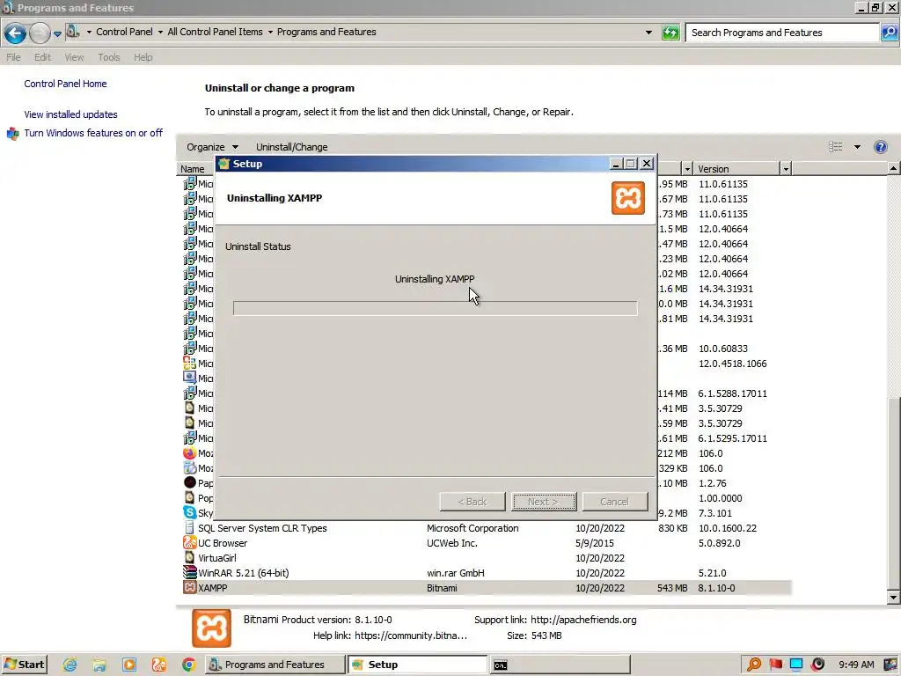The width and height of the screenshot is (901, 676).
Task: Select the WinRAR 5.21 (64-bit) row
Action: pos(487,573)
